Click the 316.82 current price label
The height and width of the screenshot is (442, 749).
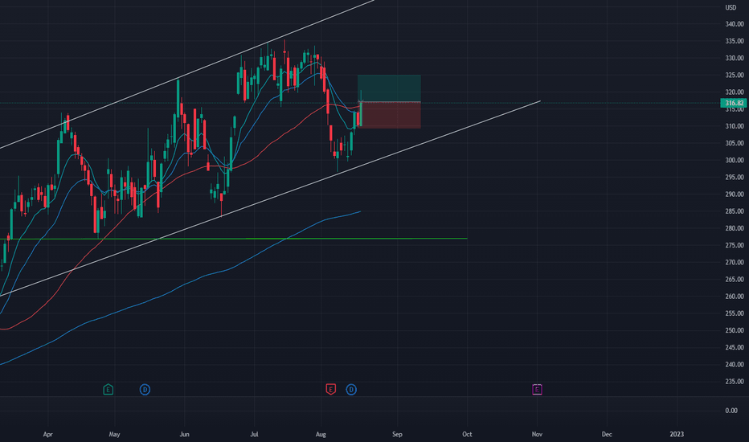click(734, 103)
